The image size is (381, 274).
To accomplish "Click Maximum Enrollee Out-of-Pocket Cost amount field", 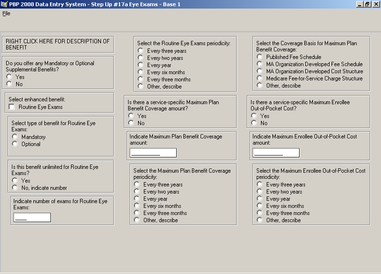I will click(x=276, y=153).
